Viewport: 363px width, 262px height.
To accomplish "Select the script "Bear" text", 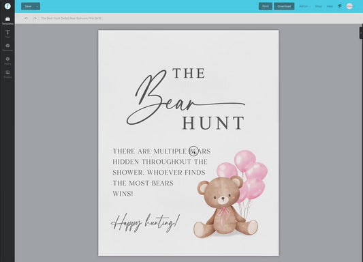I will coord(186,98).
